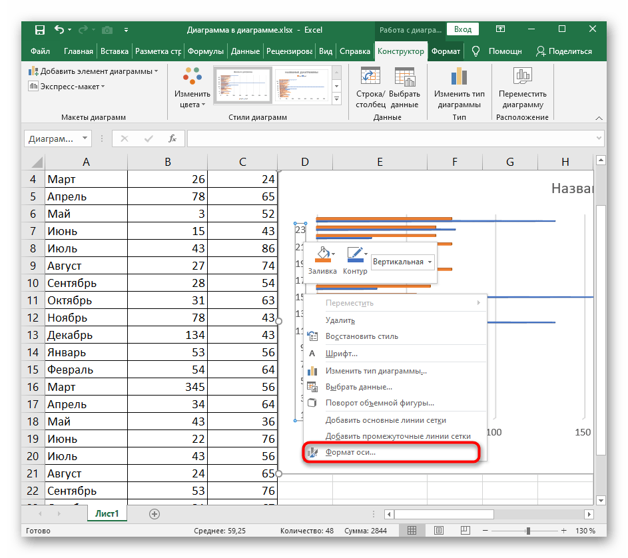Viewport: 628px width, 558px height.
Task: Click the Page Layout view icon
Action: (x=439, y=531)
